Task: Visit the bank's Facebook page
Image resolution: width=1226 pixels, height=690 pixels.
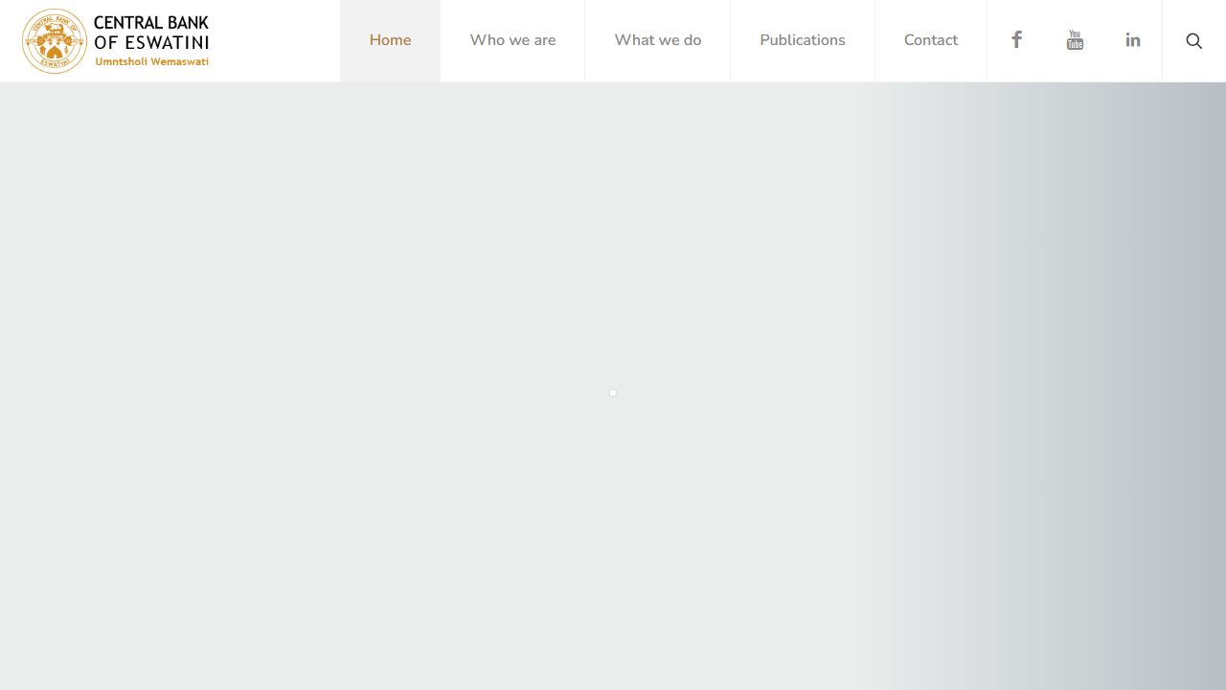Action: [1016, 40]
